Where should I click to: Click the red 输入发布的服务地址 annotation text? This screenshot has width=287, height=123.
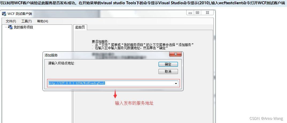tap(134, 103)
